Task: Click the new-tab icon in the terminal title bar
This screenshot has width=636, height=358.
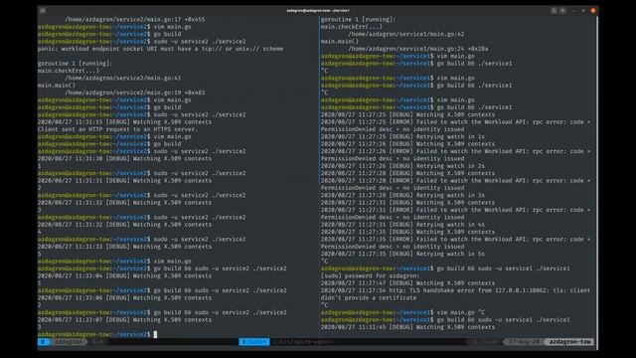Action: (x=43, y=11)
